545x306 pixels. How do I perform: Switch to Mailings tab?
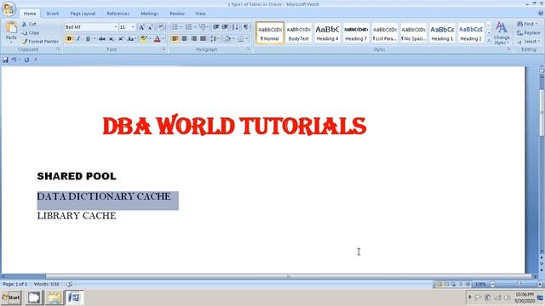(x=150, y=14)
